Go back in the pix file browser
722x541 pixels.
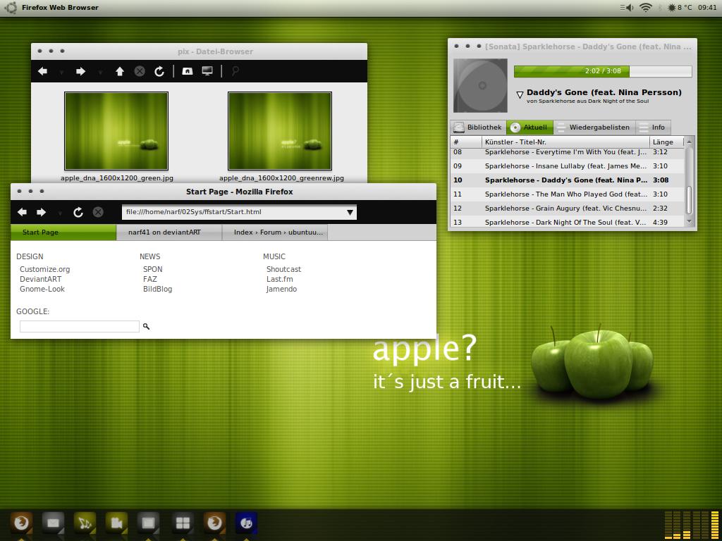tap(43, 71)
